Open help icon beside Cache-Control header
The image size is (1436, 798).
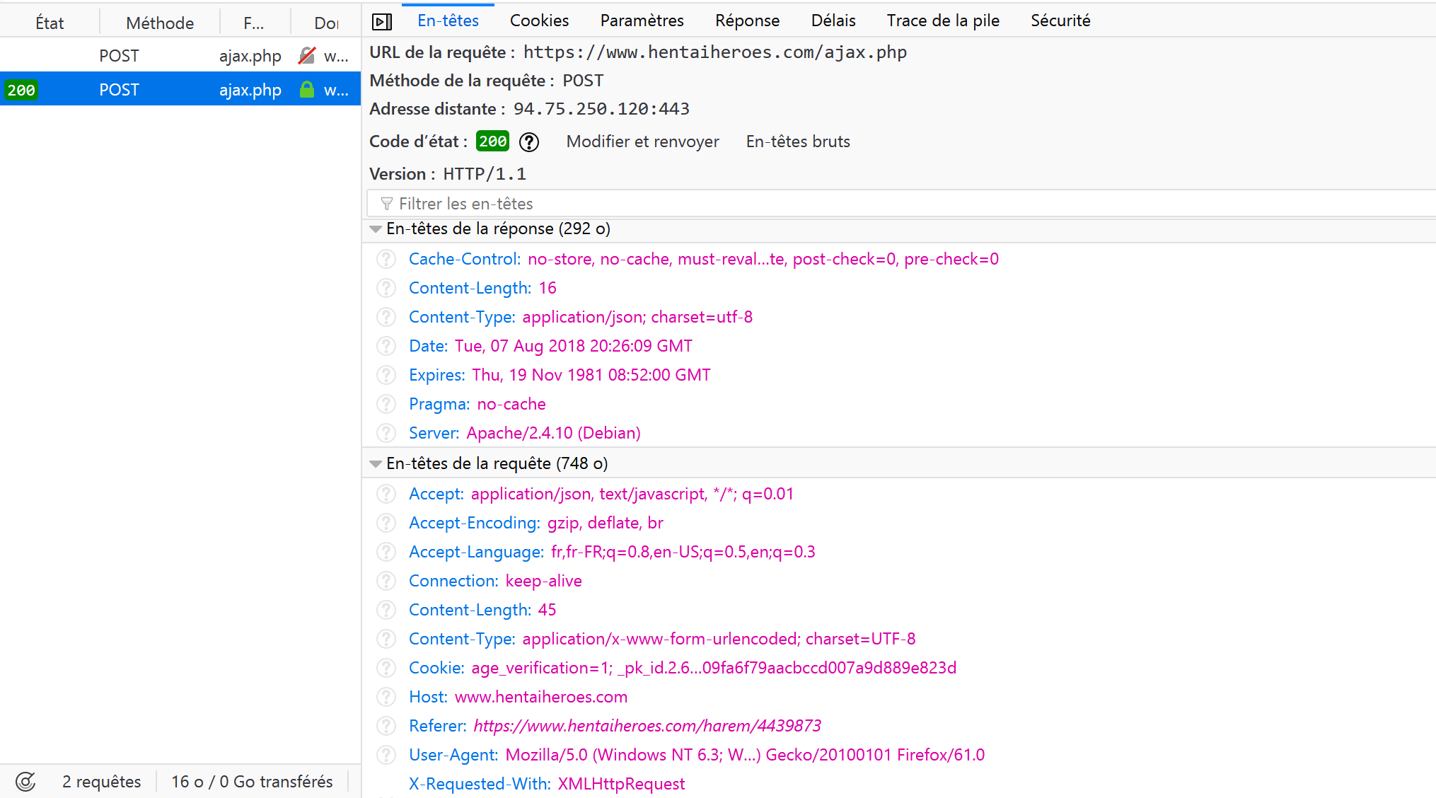point(386,259)
